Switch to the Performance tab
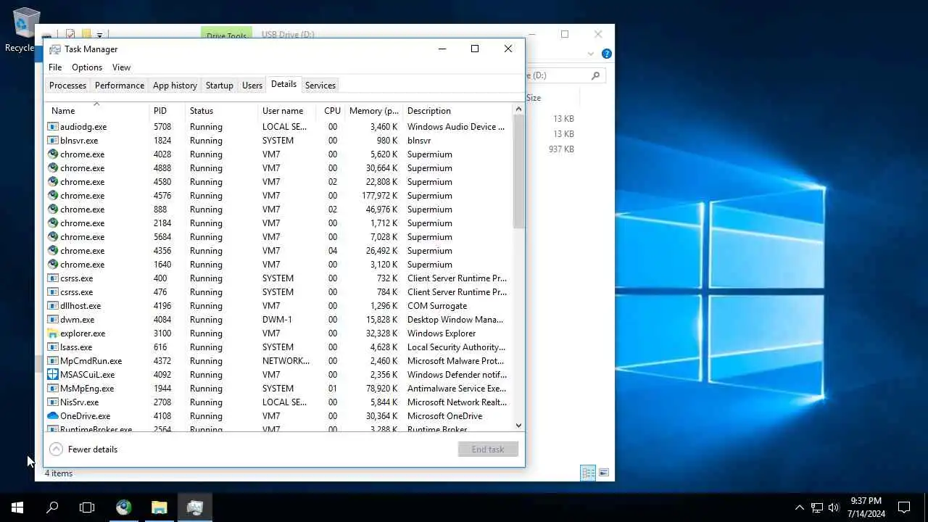Image resolution: width=928 pixels, height=522 pixels. tap(120, 86)
